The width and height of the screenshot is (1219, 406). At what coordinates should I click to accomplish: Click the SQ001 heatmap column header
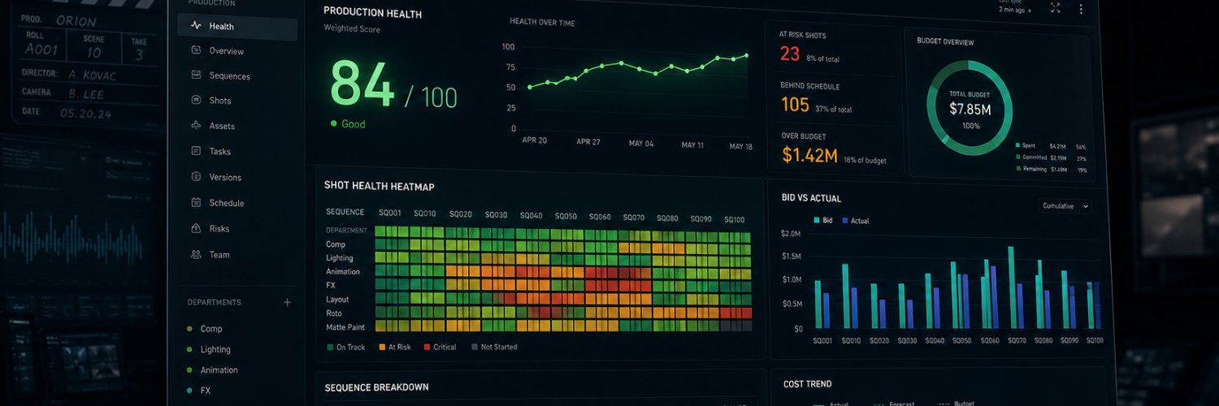[x=390, y=214]
